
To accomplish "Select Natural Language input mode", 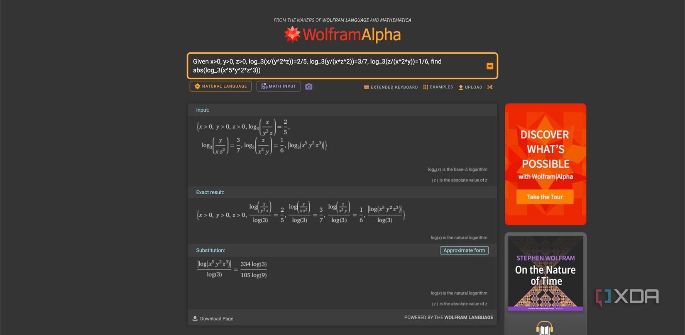I will coord(221,86).
